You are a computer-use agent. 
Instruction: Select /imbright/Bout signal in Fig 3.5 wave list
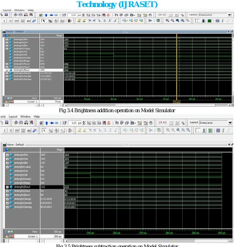coord(22,195)
